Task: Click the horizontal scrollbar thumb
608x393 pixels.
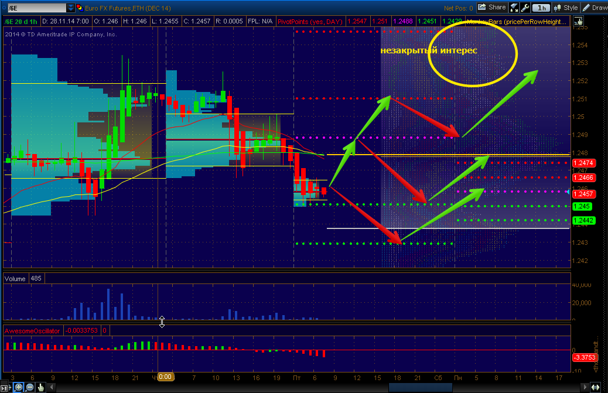Action: 421,387
